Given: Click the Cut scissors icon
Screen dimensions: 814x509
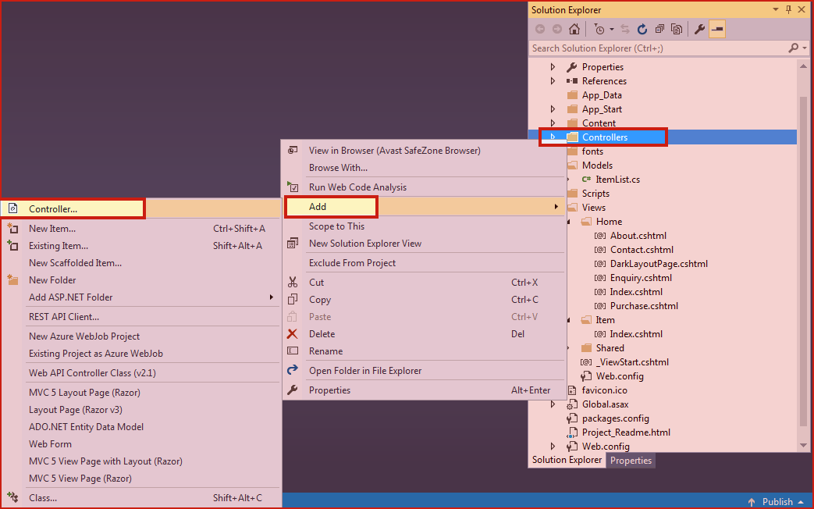Looking at the screenshot, I should (x=293, y=282).
